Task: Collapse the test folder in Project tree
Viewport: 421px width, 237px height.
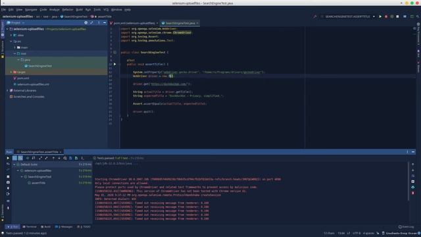Action: click(14, 54)
